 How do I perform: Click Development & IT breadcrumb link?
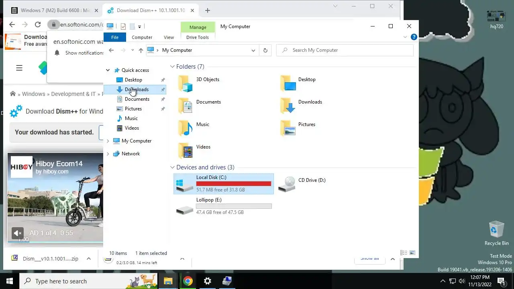pos(73,94)
